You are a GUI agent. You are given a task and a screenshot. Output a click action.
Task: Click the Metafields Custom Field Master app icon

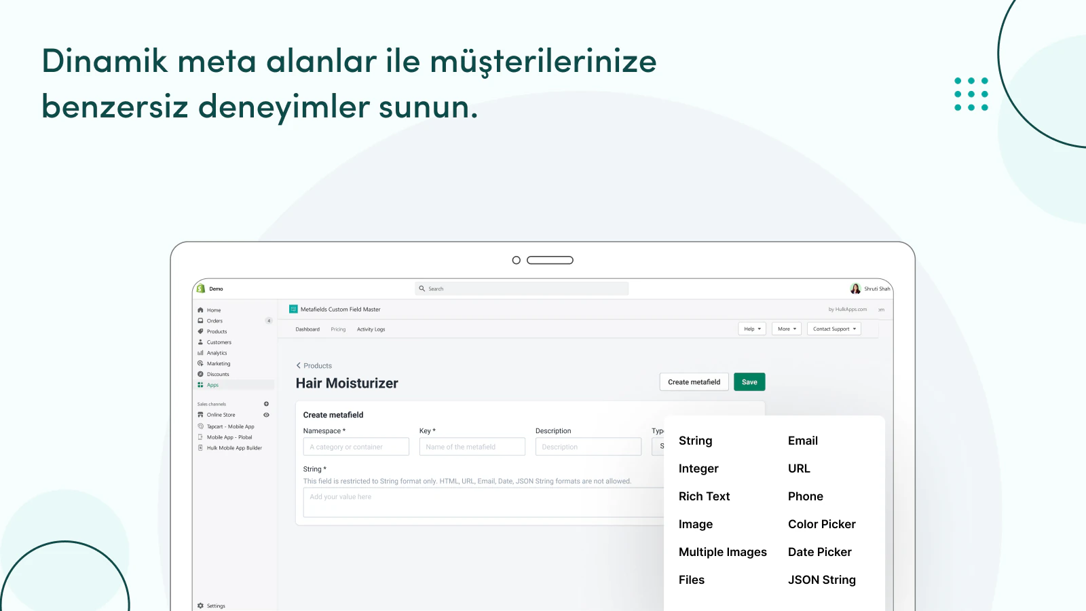[x=293, y=309]
